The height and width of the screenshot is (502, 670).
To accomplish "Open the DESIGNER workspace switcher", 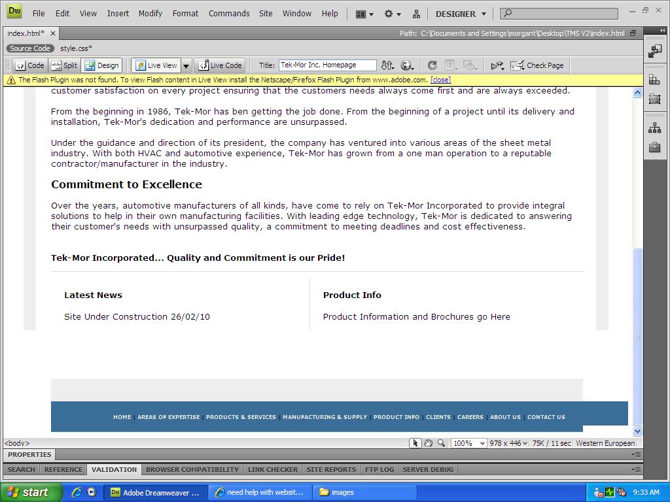I will coord(461,14).
